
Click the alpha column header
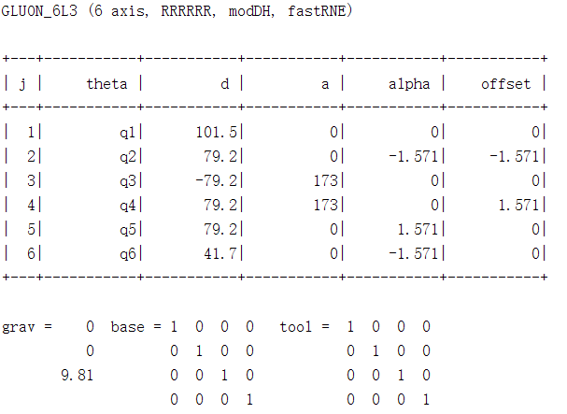click(x=408, y=83)
